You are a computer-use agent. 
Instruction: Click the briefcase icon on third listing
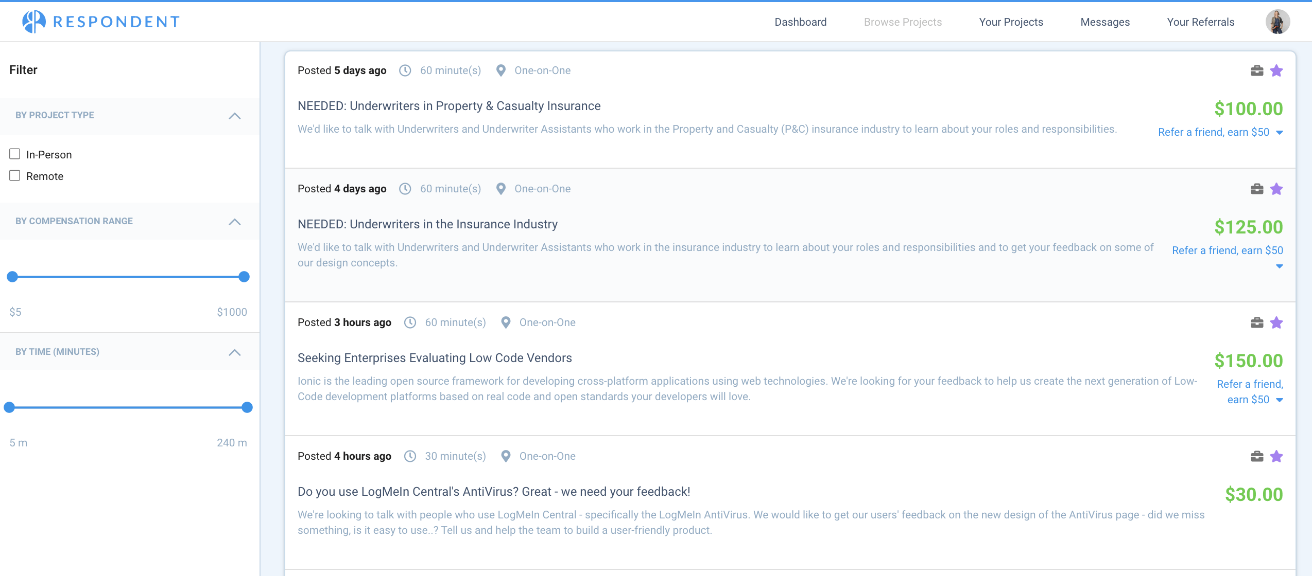[x=1257, y=322]
